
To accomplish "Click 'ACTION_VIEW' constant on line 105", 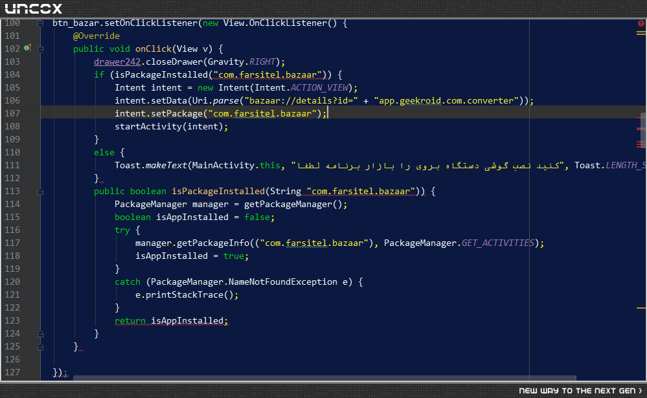I will point(319,87).
